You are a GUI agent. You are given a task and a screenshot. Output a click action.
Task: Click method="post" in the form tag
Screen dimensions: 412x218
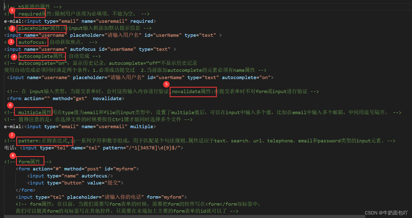click(83, 169)
